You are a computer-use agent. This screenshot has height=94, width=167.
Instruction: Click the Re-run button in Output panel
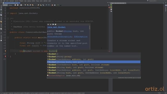[x=111, y=5]
